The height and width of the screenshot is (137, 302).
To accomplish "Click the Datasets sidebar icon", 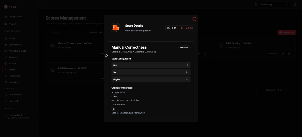I will 6,57.
